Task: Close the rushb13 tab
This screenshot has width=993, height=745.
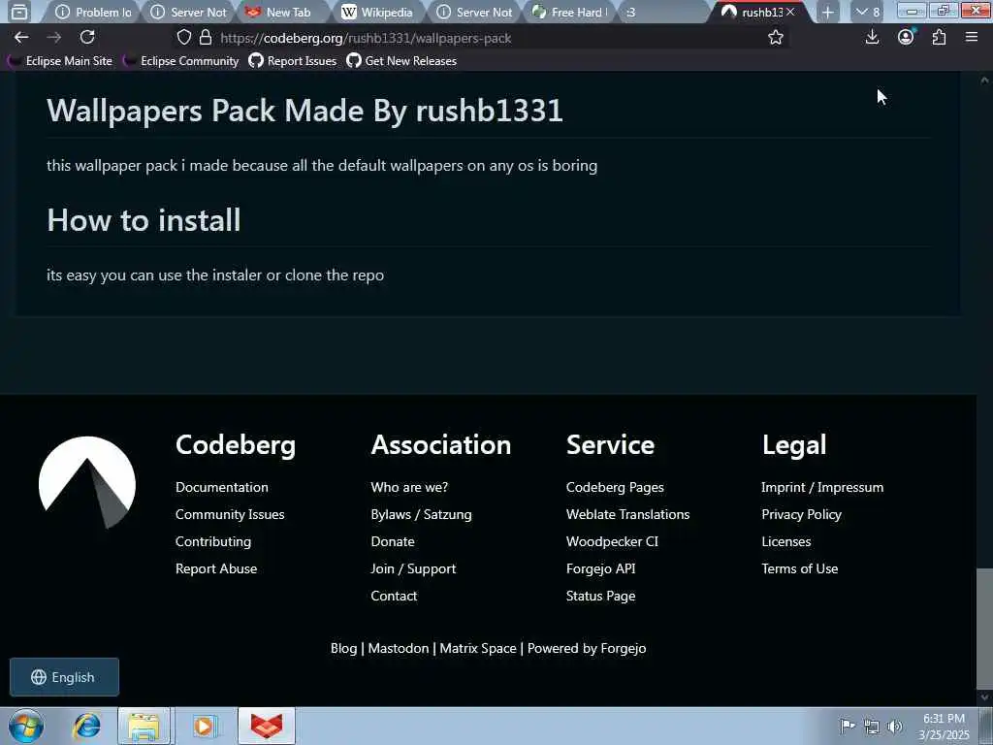Action: 790,12
